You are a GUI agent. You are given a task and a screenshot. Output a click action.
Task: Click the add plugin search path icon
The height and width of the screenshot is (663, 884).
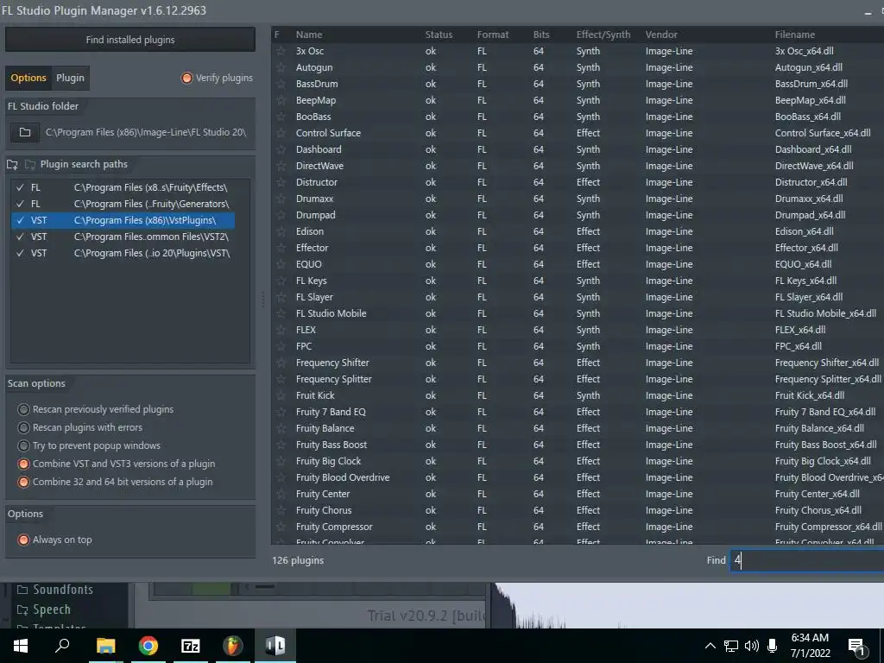click(x=12, y=165)
